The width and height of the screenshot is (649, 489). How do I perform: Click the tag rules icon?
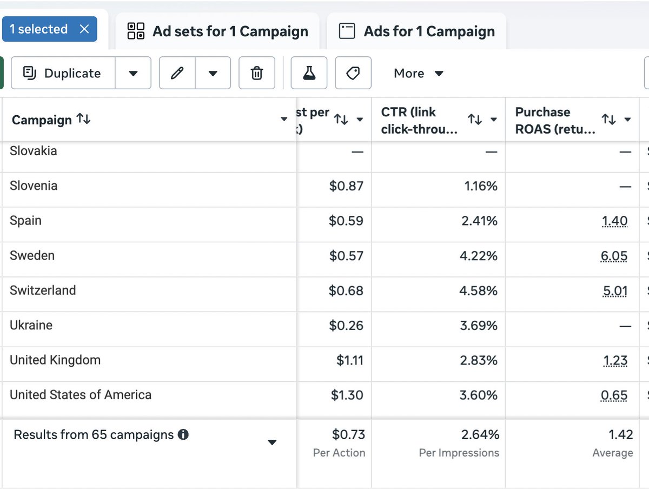pos(353,73)
